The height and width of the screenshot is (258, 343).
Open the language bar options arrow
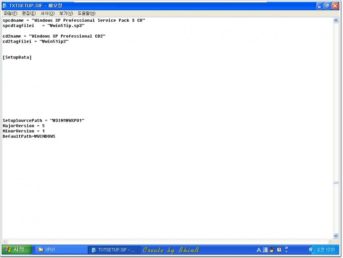(287, 252)
